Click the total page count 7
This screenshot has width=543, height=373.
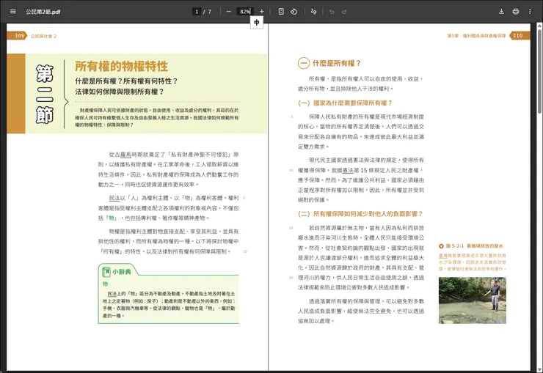(x=210, y=12)
